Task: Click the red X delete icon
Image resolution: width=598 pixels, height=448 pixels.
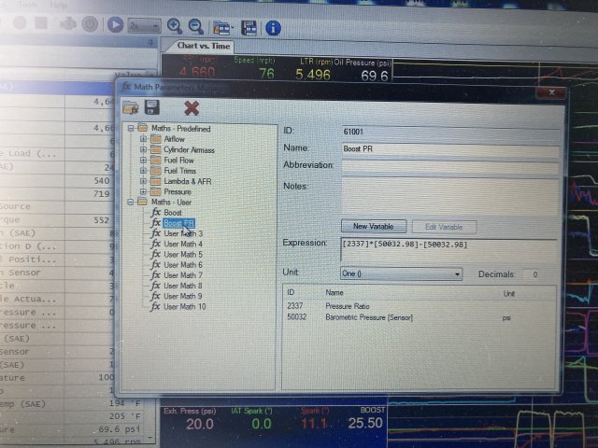Action: [192, 107]
